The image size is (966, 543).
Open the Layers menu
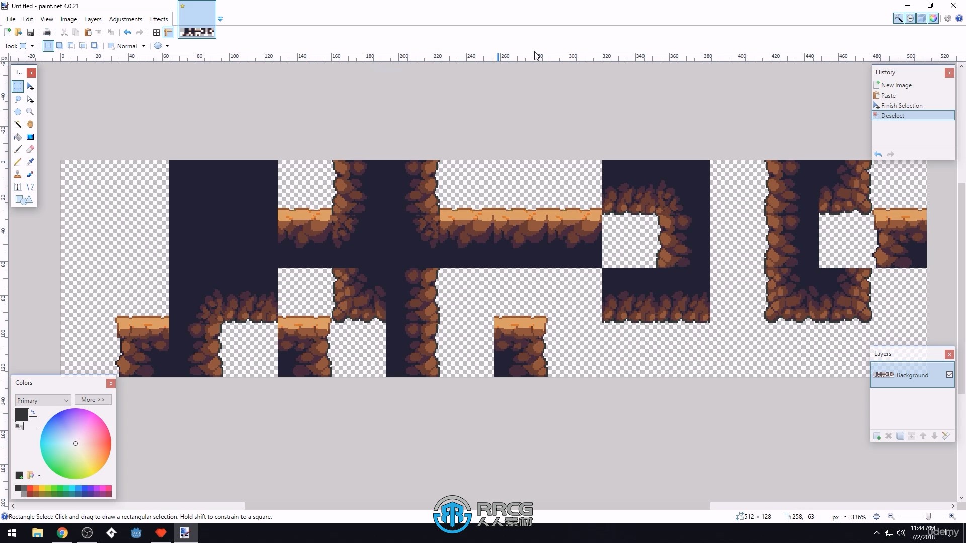pos(93,19)
